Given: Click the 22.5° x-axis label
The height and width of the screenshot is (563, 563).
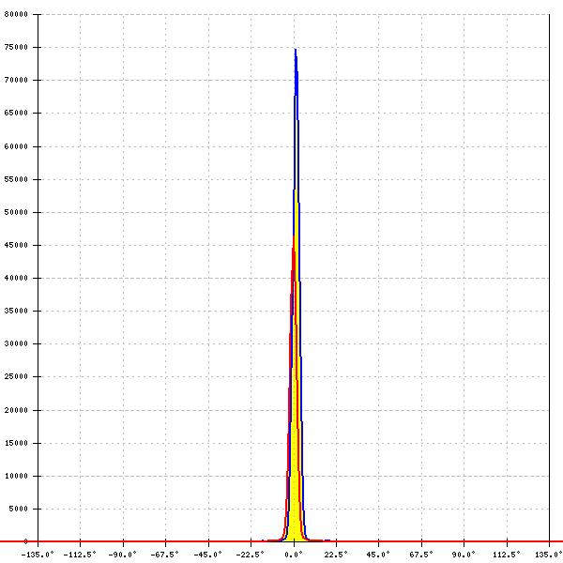Looking at the screenshot, I should [x=336, y=554].
